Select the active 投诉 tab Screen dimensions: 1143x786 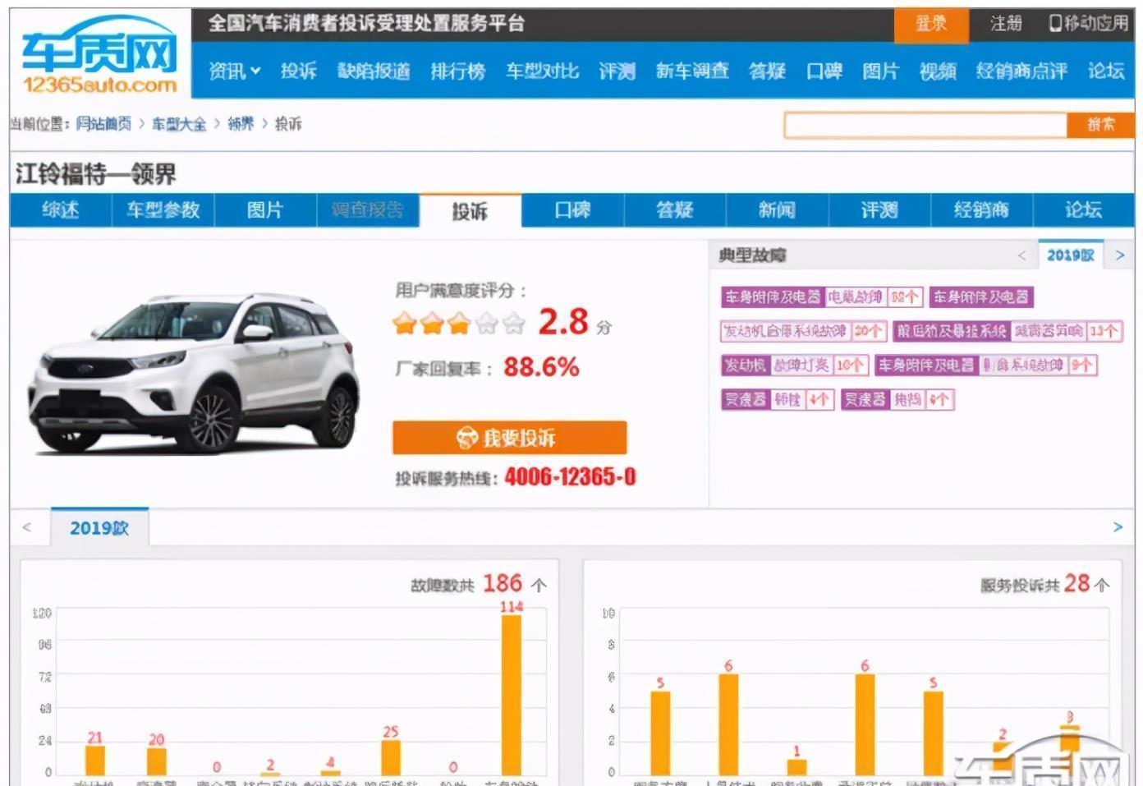470,211
